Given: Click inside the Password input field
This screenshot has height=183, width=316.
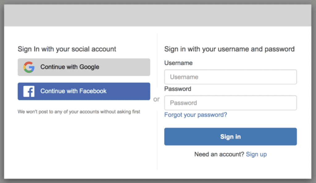Looking at the screenshot, I should click(230, 103).
